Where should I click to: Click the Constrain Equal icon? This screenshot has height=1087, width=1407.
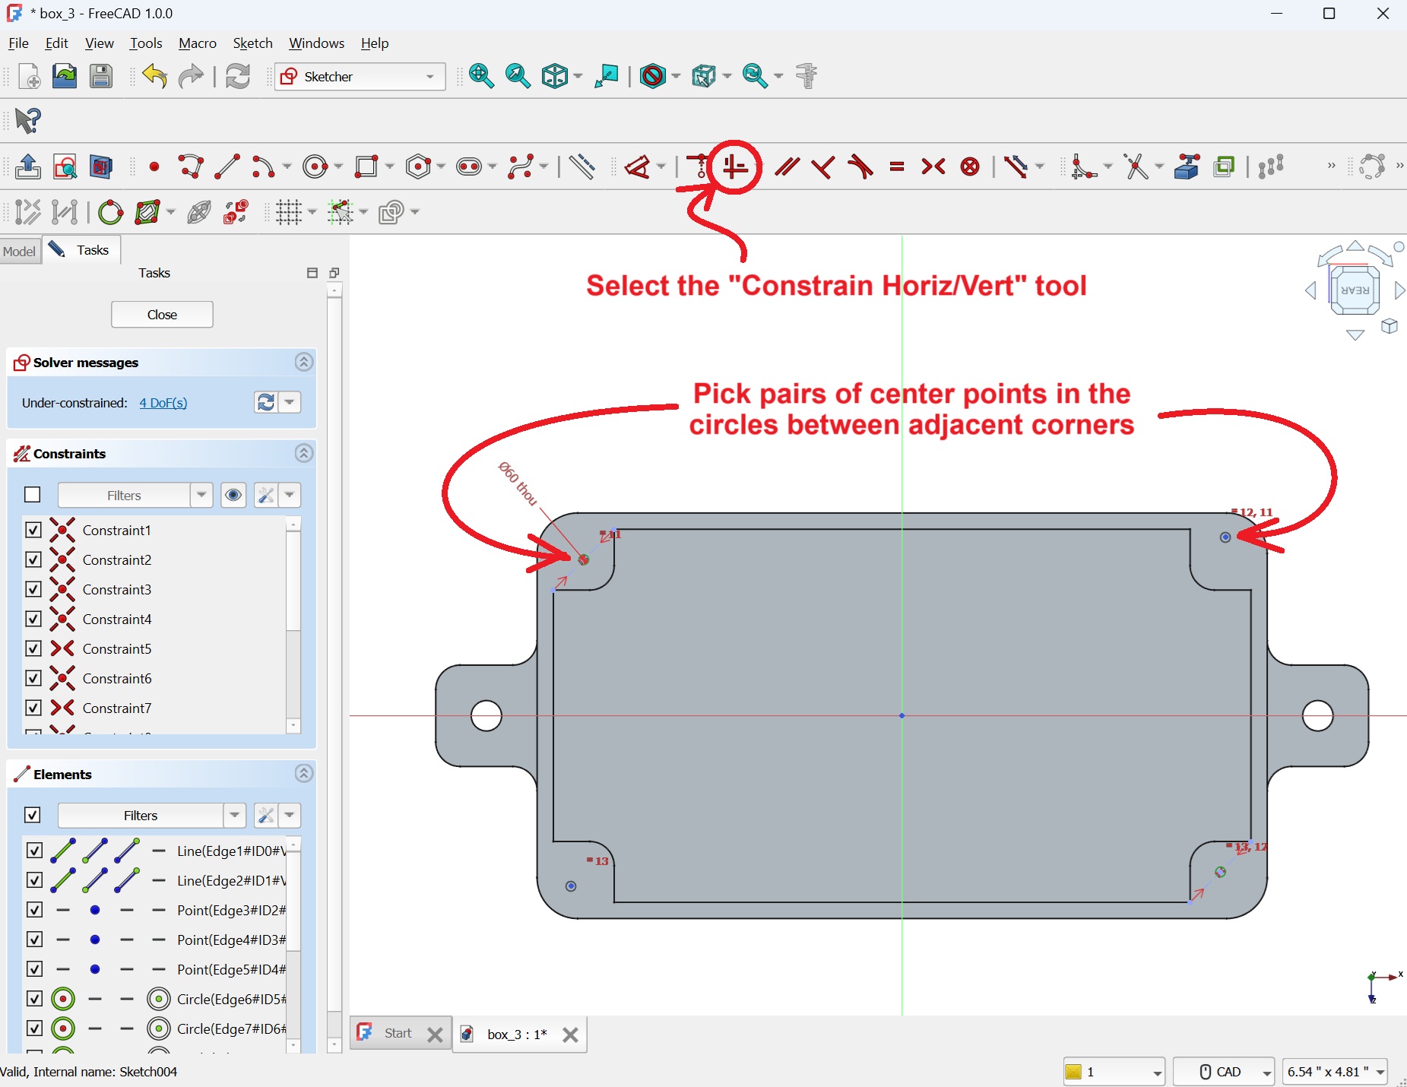tap(897, 166)
